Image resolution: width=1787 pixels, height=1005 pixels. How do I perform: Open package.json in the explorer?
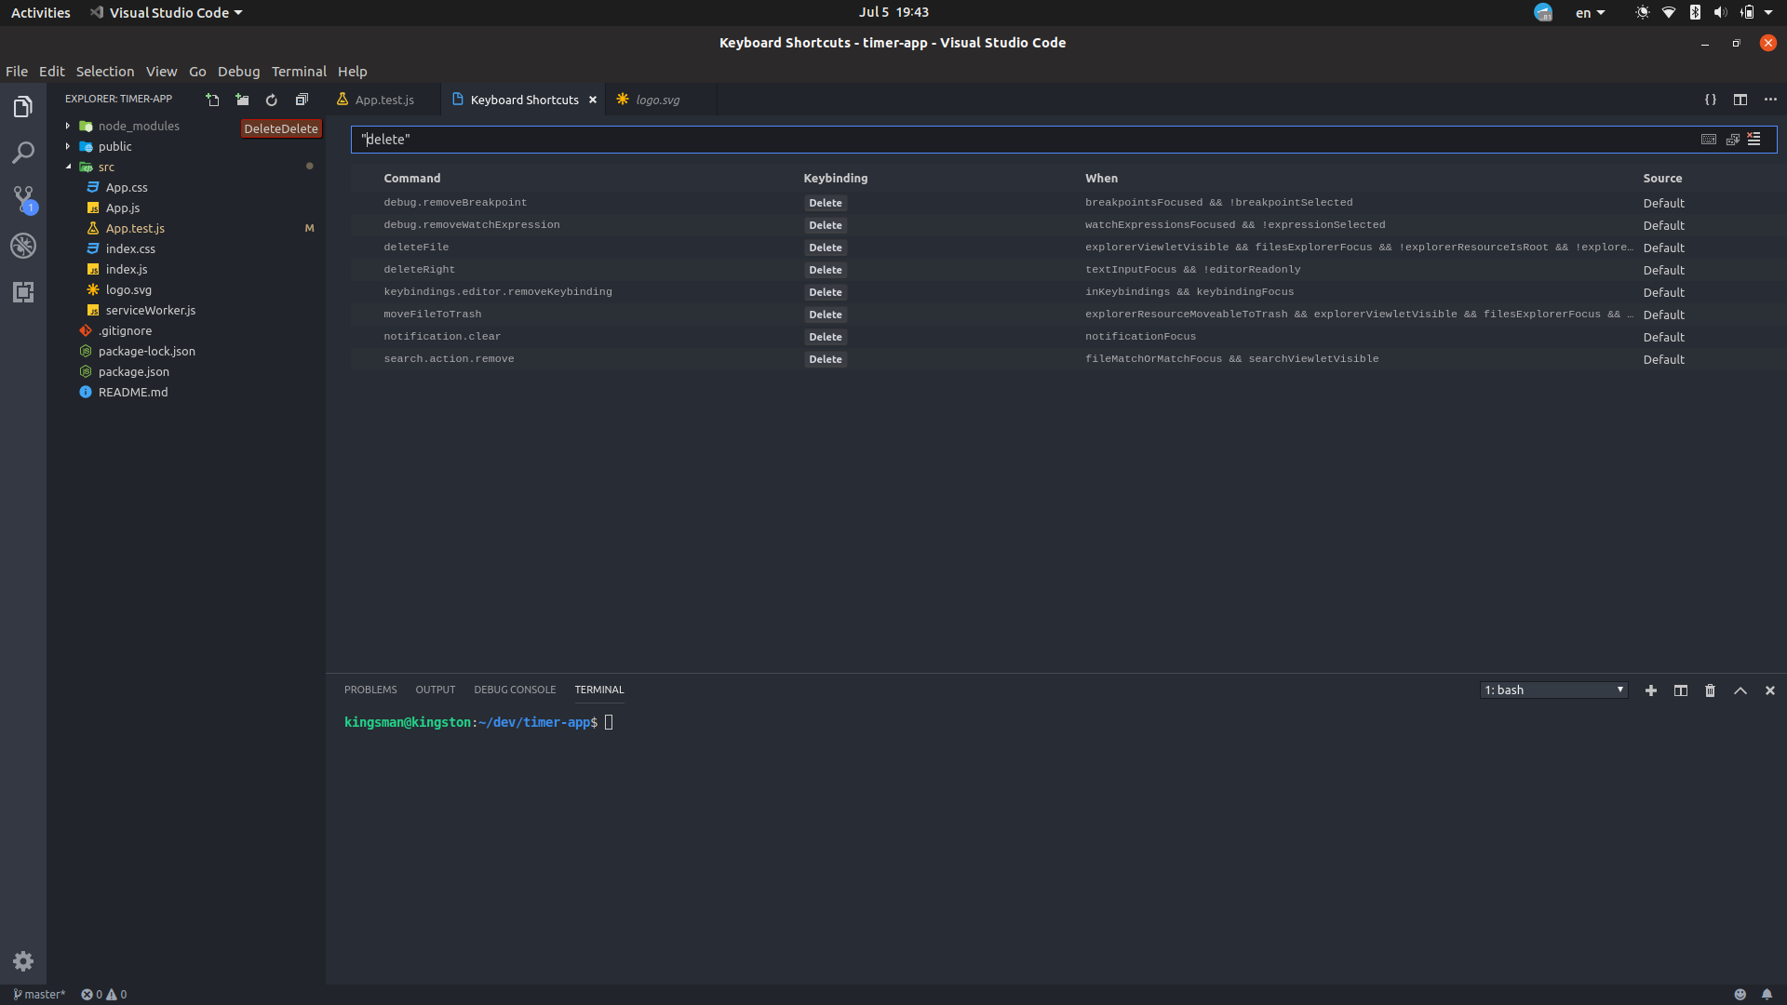click(x=134, y=371)
